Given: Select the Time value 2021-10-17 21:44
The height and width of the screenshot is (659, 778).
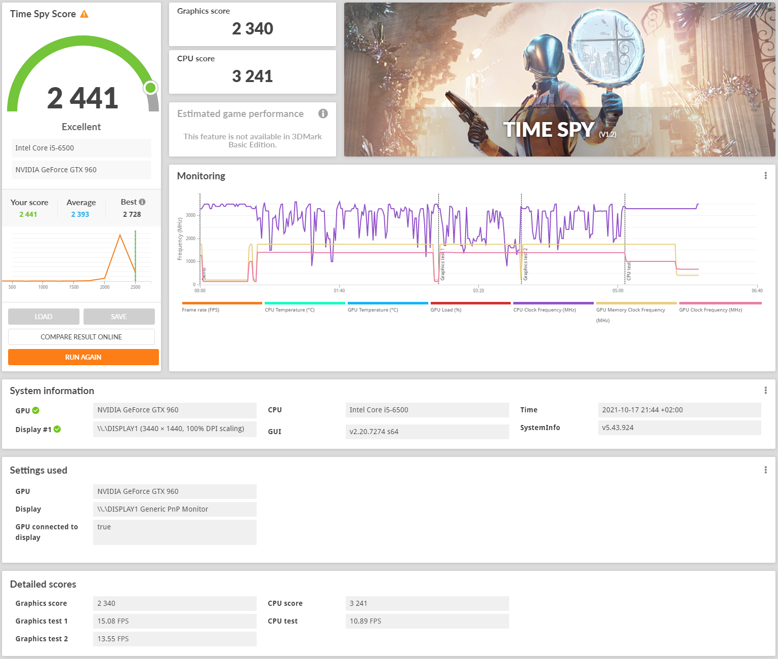Looking at the screenshot, I should 680,410.
